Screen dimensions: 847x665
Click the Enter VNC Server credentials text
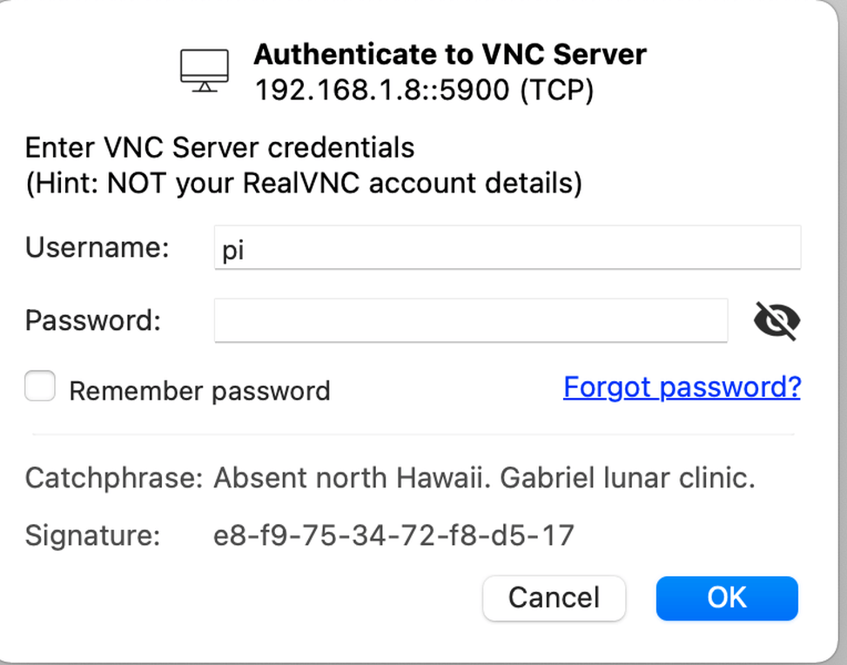pyautogui.click(x=220, y=147)
